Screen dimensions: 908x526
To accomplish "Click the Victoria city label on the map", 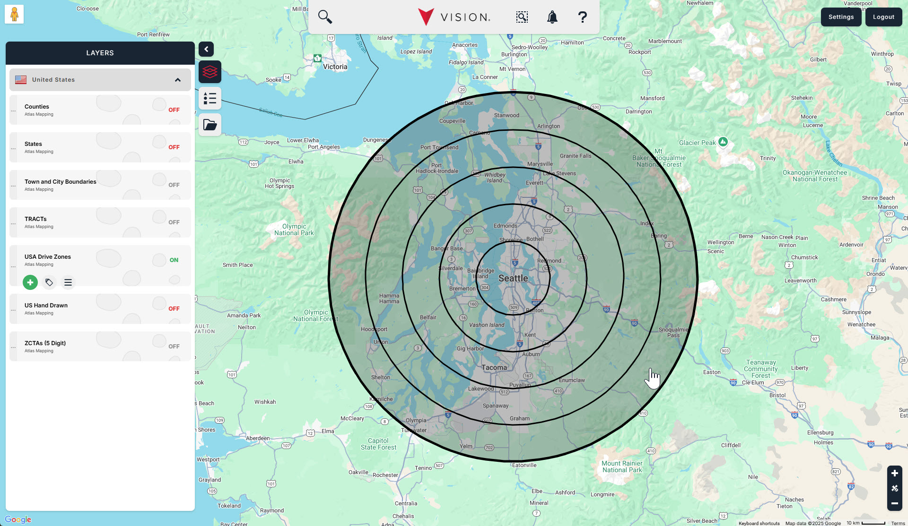I will [335, 67].
